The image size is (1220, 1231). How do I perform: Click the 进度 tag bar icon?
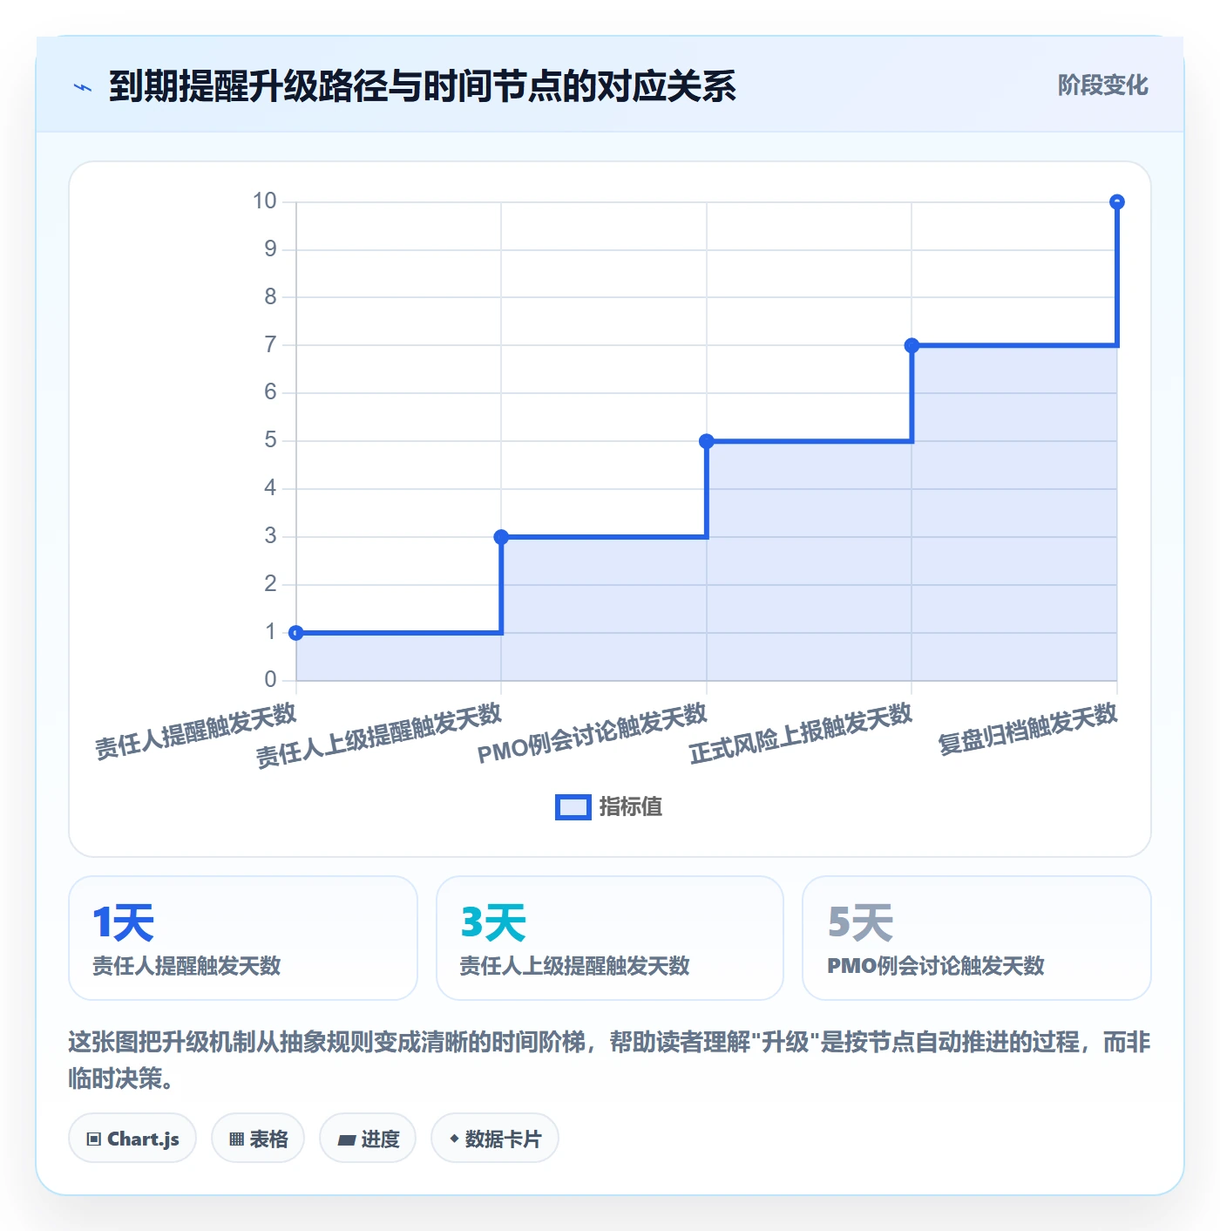point(347,1139)
